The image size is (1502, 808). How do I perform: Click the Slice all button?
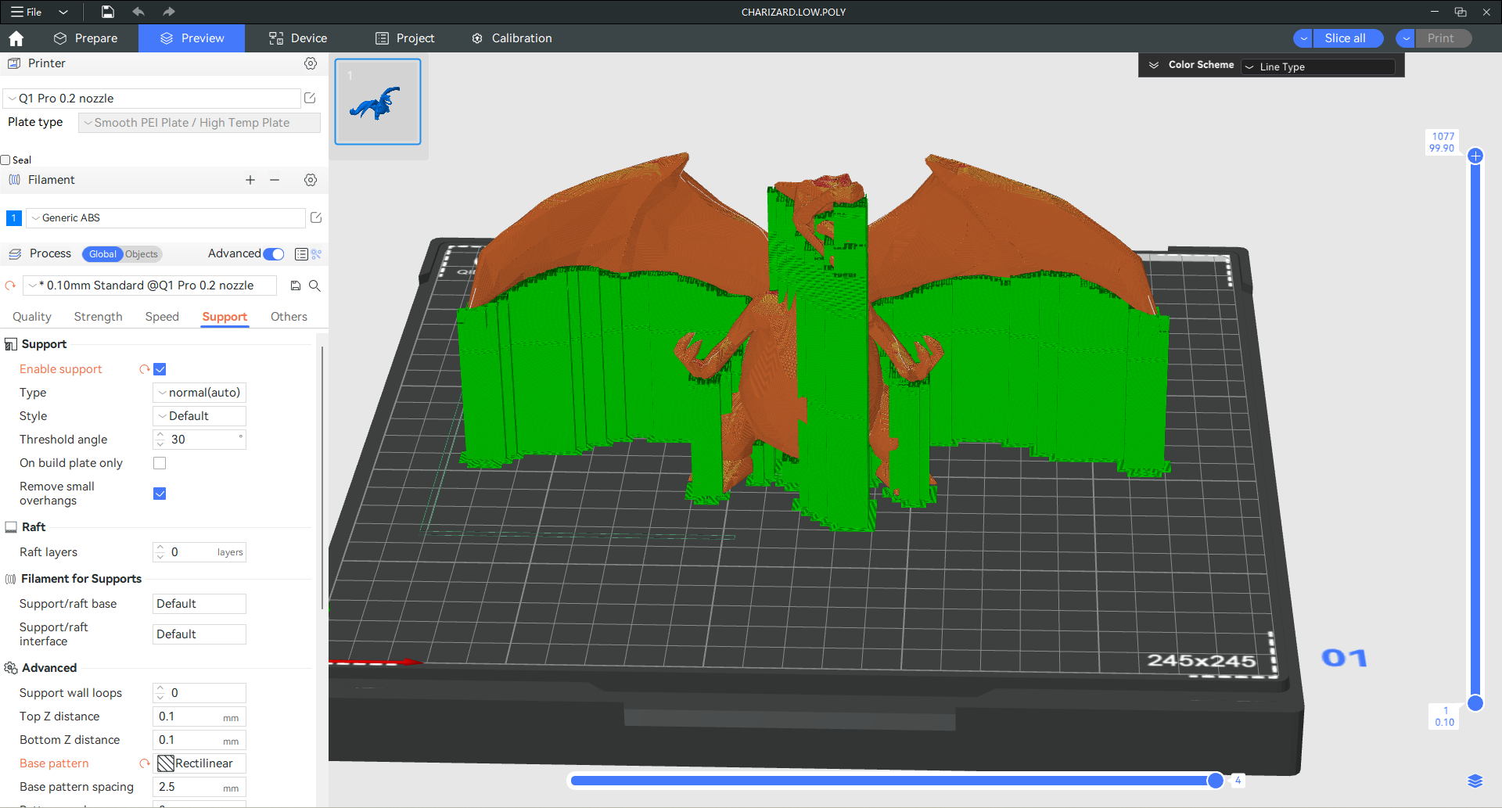1348,38
